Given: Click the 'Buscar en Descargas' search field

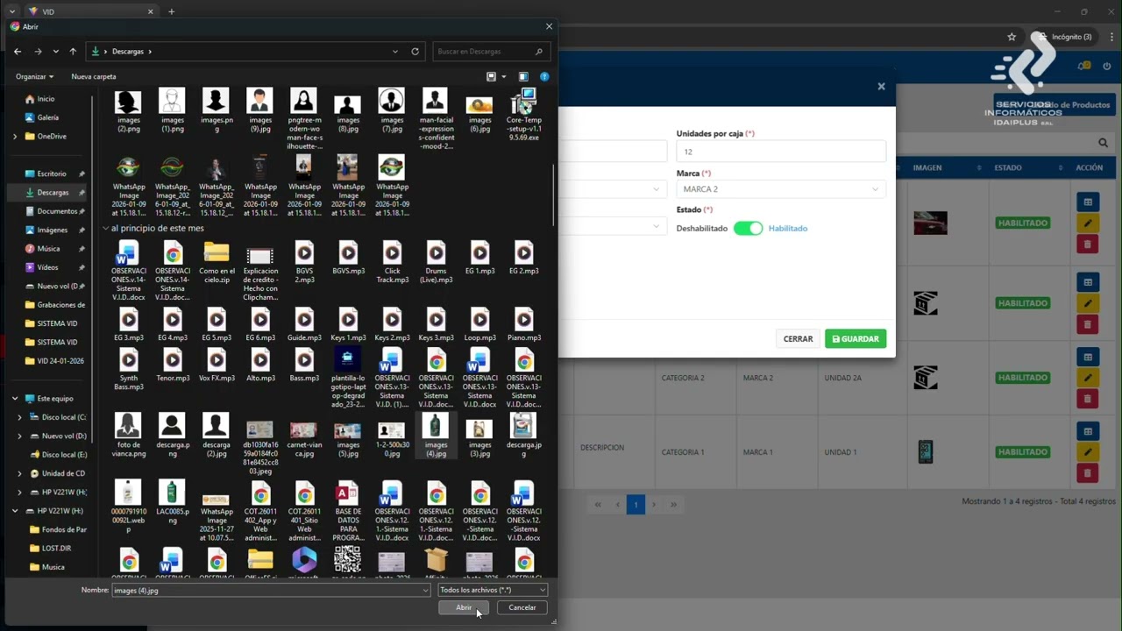Looking at the screenshot, I should (492, 52).
